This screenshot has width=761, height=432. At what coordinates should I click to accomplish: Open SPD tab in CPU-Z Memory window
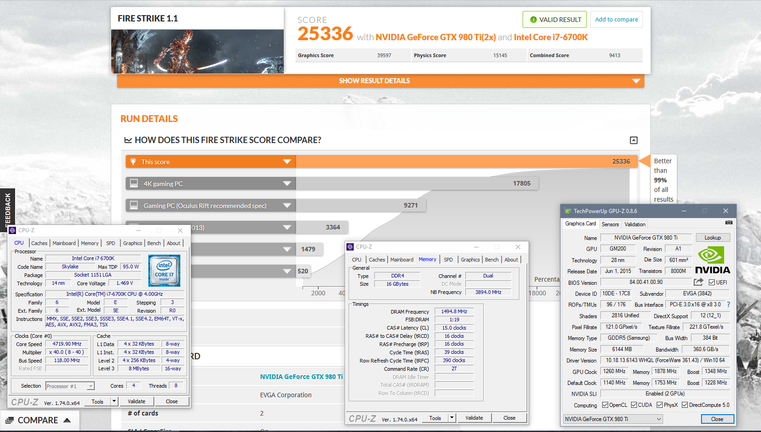point(448,260)
